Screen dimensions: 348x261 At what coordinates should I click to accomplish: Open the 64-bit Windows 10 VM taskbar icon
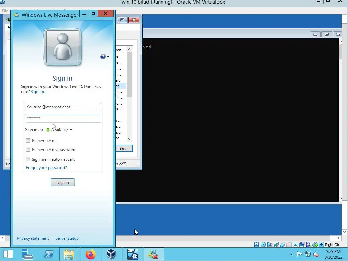pos(133,254)
